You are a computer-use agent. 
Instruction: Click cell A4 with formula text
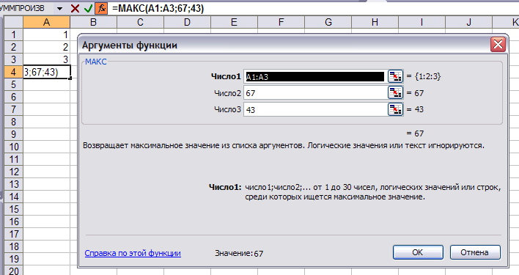pyautogui.click(x=47, y=72)
